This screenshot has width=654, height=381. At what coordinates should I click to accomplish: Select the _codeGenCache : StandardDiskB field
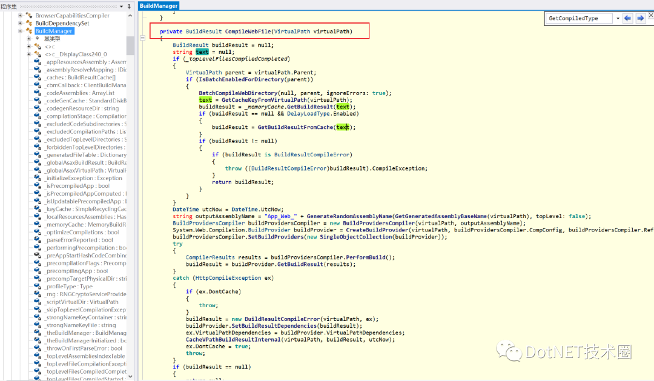coord(85,101)
